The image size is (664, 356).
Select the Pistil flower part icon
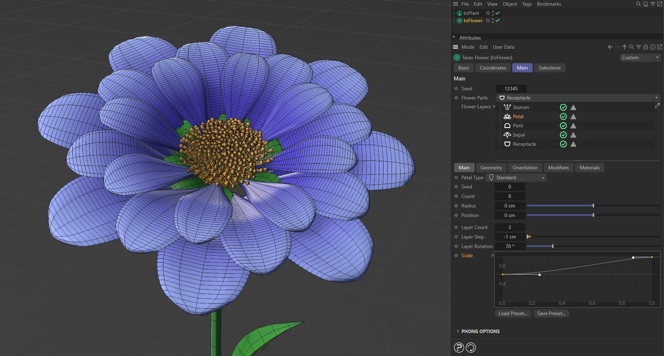(x=507, y=126)
